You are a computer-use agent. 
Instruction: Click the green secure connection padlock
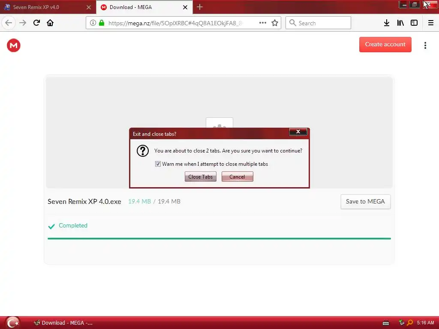(x=102, y=23)
